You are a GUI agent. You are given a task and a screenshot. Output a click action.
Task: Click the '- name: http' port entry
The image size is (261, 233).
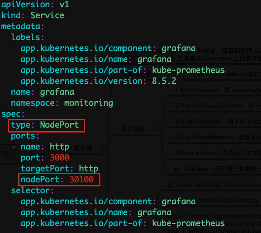(x=40, y=147)
